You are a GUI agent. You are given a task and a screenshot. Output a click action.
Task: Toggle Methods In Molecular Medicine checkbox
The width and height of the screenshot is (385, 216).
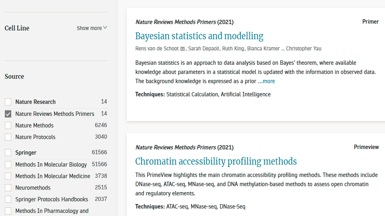pyautogui.click(x=8, y=176)
